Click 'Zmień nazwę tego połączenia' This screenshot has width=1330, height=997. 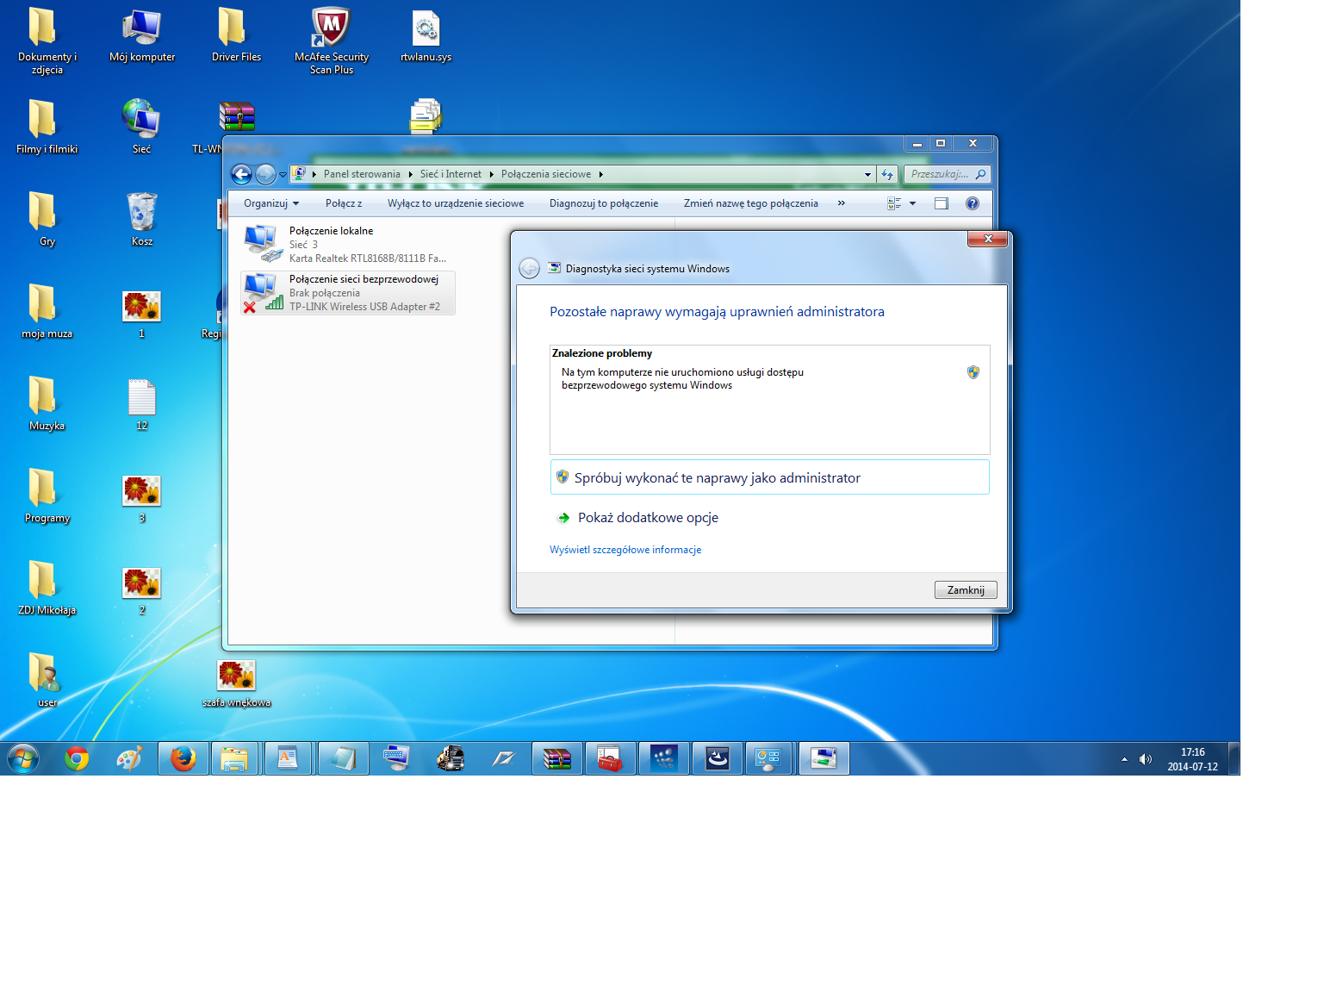pyautogui.click(x=751, y=203)
